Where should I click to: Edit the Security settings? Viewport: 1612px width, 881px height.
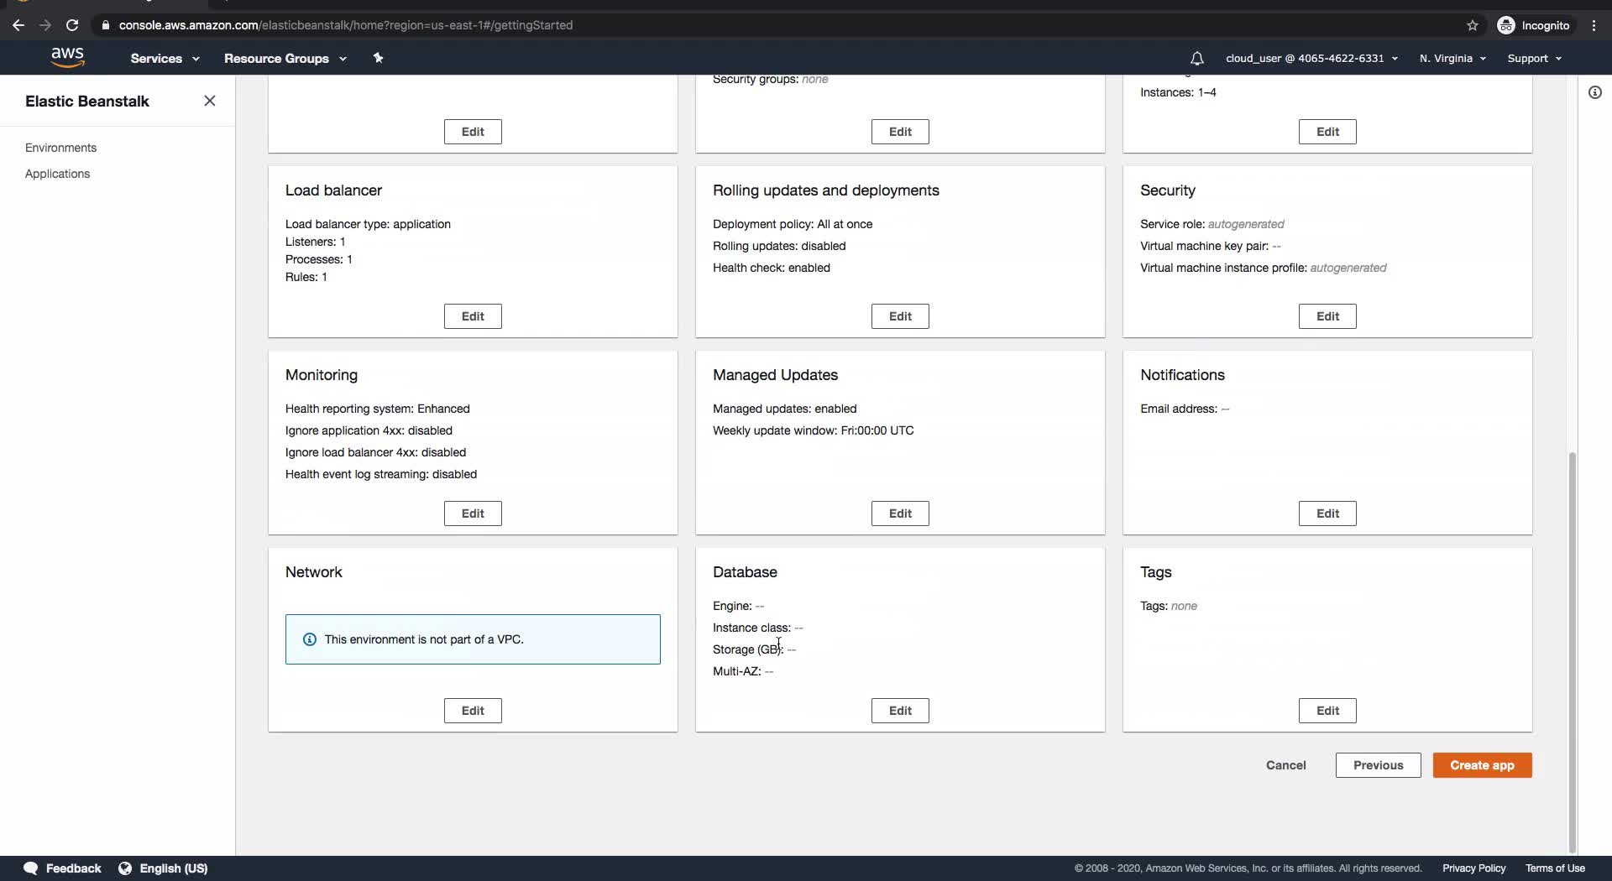tap(1327, 316)
